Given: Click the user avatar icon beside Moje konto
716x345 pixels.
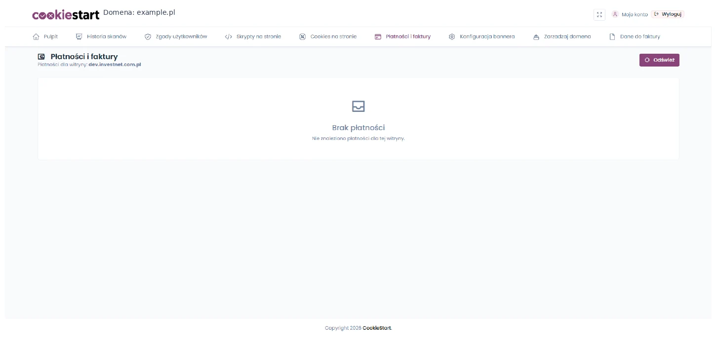Looking at the screenshot, I should [x=615, y=14].
